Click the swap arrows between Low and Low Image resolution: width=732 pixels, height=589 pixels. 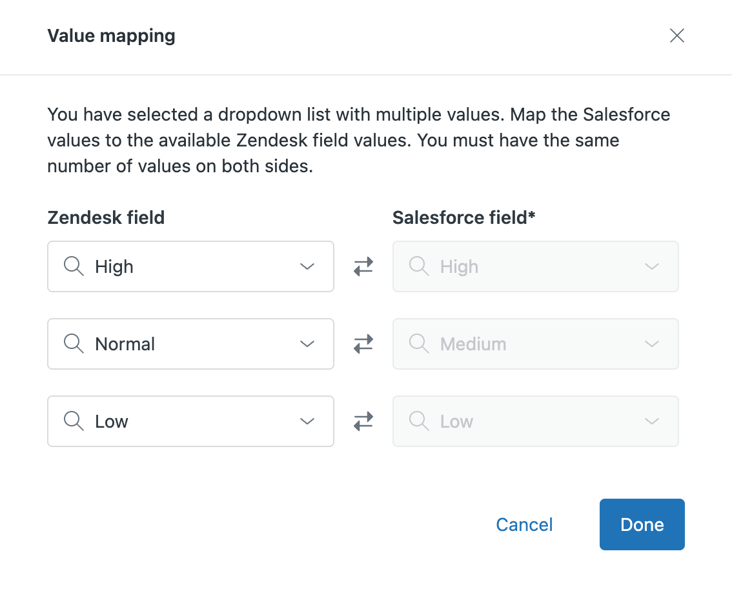363,421
